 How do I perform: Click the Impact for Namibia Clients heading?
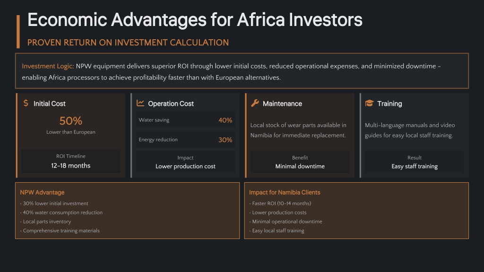285,192
